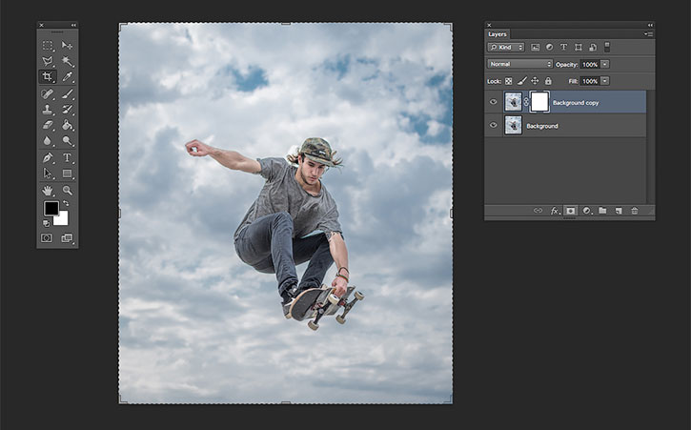Select the Hand tool

tap(48, 191)
